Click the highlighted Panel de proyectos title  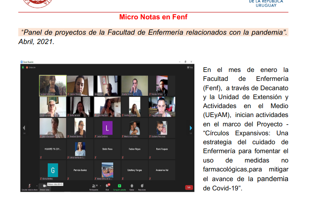coord(153,32)
